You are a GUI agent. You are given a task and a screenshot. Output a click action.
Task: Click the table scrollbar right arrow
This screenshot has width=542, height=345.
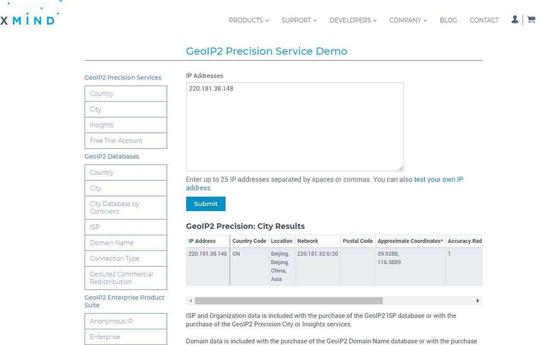[x=478, y=300]
